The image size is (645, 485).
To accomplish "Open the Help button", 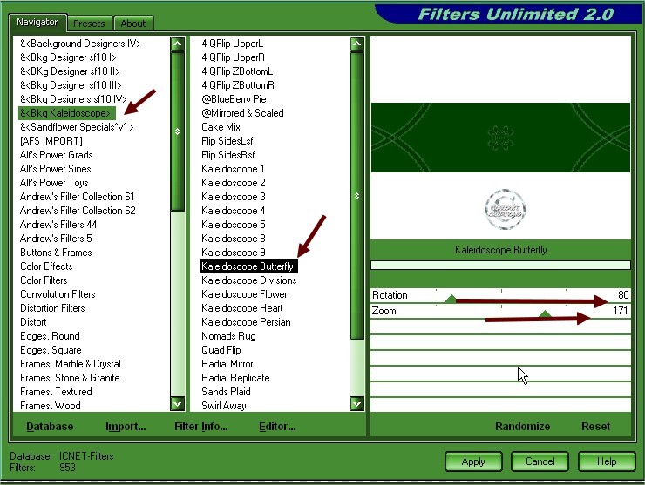I will (x=607, y=461).
